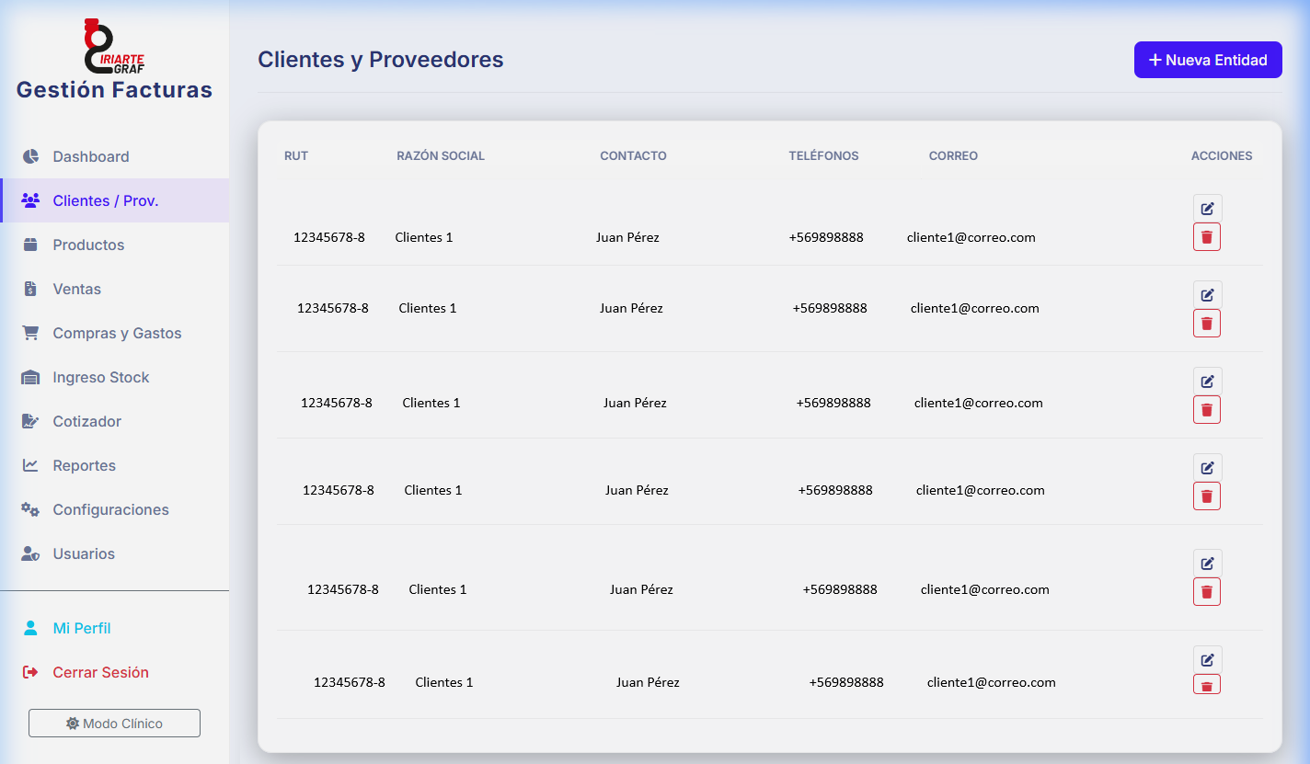Select Clientes / Prov. in sidebar
The height and width of the screenshot is (764, 1310).
coord(115,200)
